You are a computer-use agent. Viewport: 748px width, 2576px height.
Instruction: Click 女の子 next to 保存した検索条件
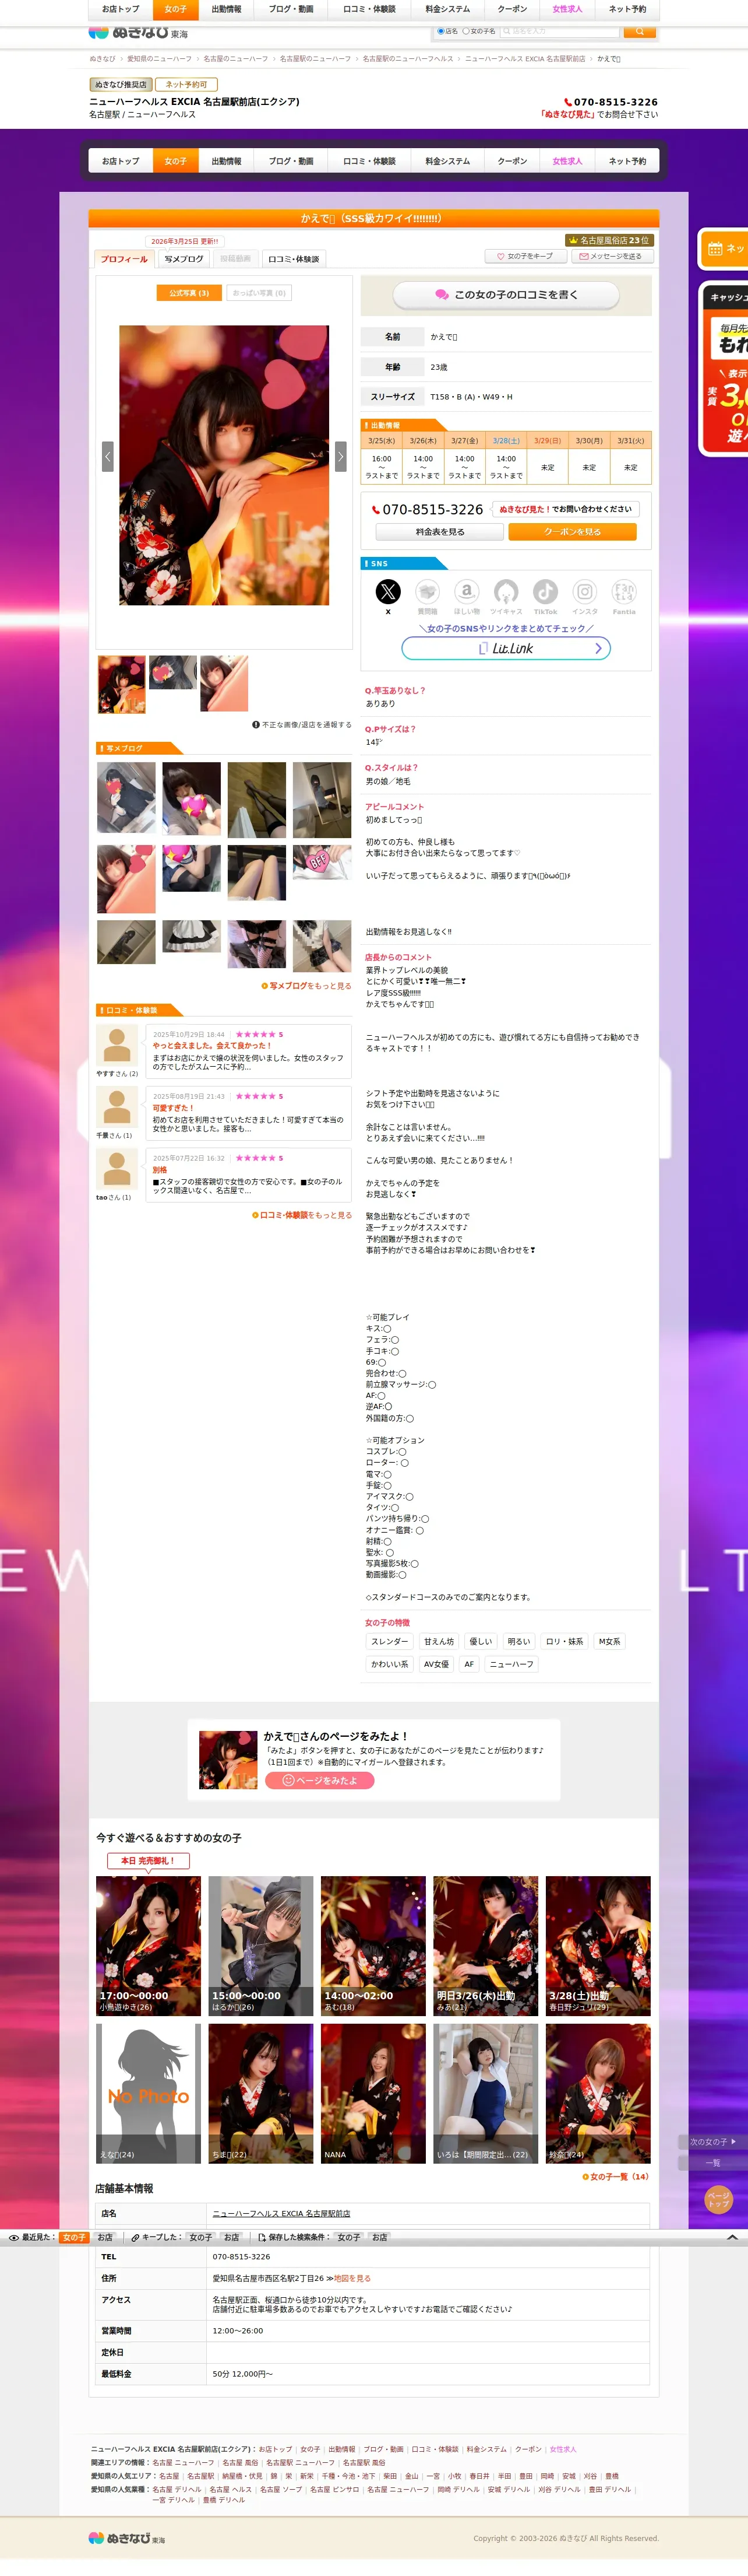[348, 2237]
